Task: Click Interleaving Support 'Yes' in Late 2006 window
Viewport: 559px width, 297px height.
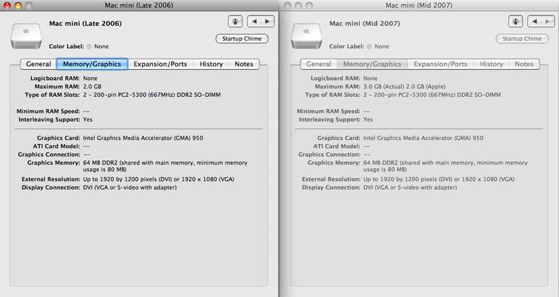Action: [x=88, y=119]
